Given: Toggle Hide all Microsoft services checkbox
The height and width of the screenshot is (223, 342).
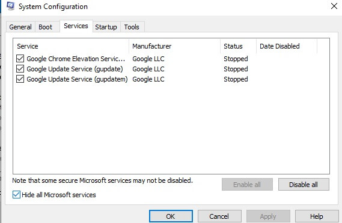Looking at the screenshot, I should click(x=16, y=195).
